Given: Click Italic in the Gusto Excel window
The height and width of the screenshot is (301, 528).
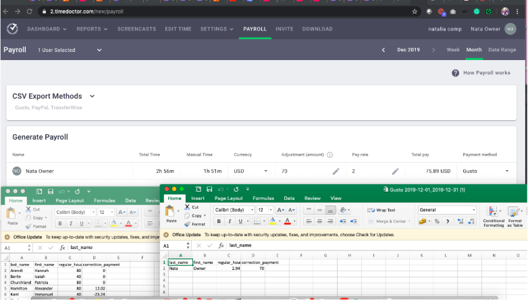Looking at the screenshot, I should (230, 221).
